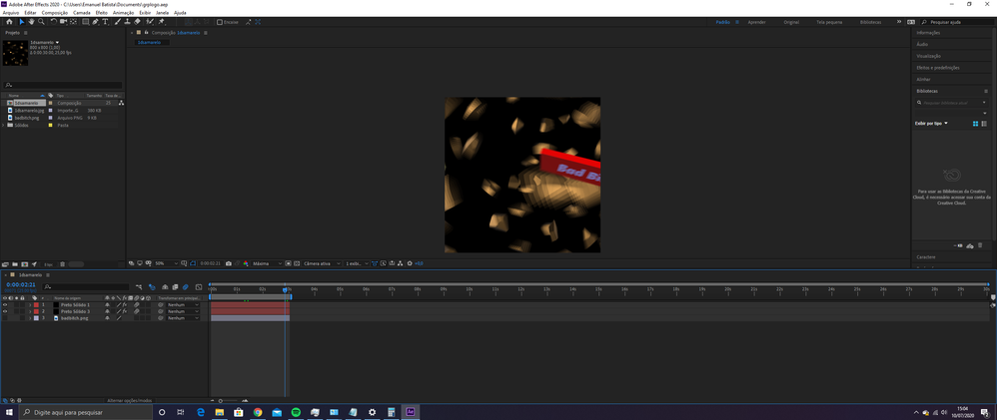
Task: Select the Type text tool
Action: 106,22
